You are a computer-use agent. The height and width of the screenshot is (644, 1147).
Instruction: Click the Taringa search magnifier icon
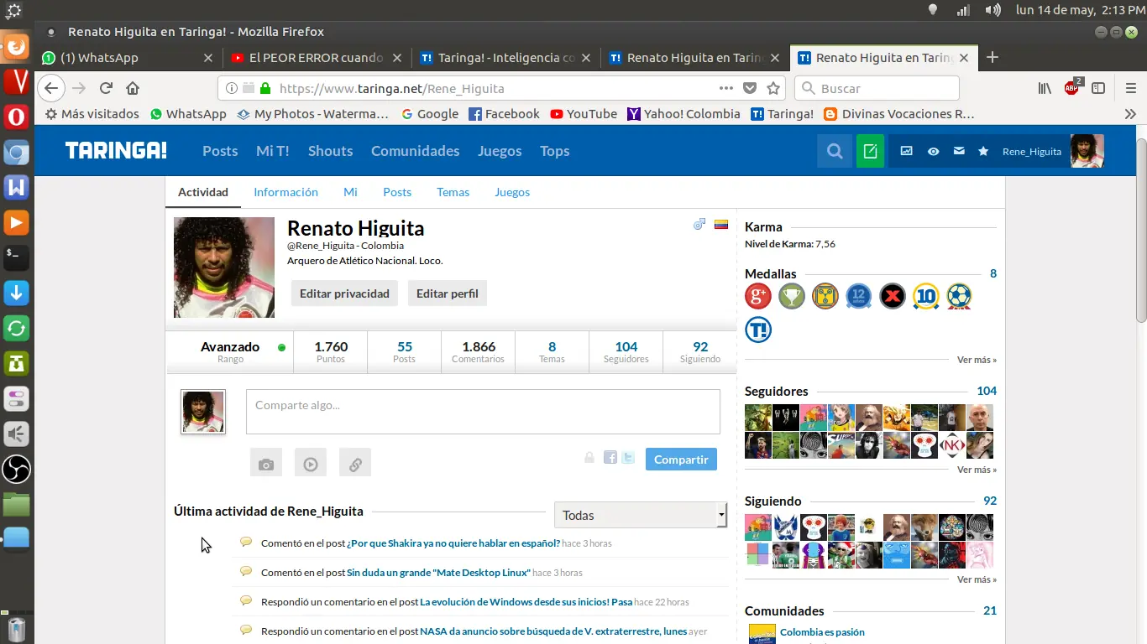[835, 151]
